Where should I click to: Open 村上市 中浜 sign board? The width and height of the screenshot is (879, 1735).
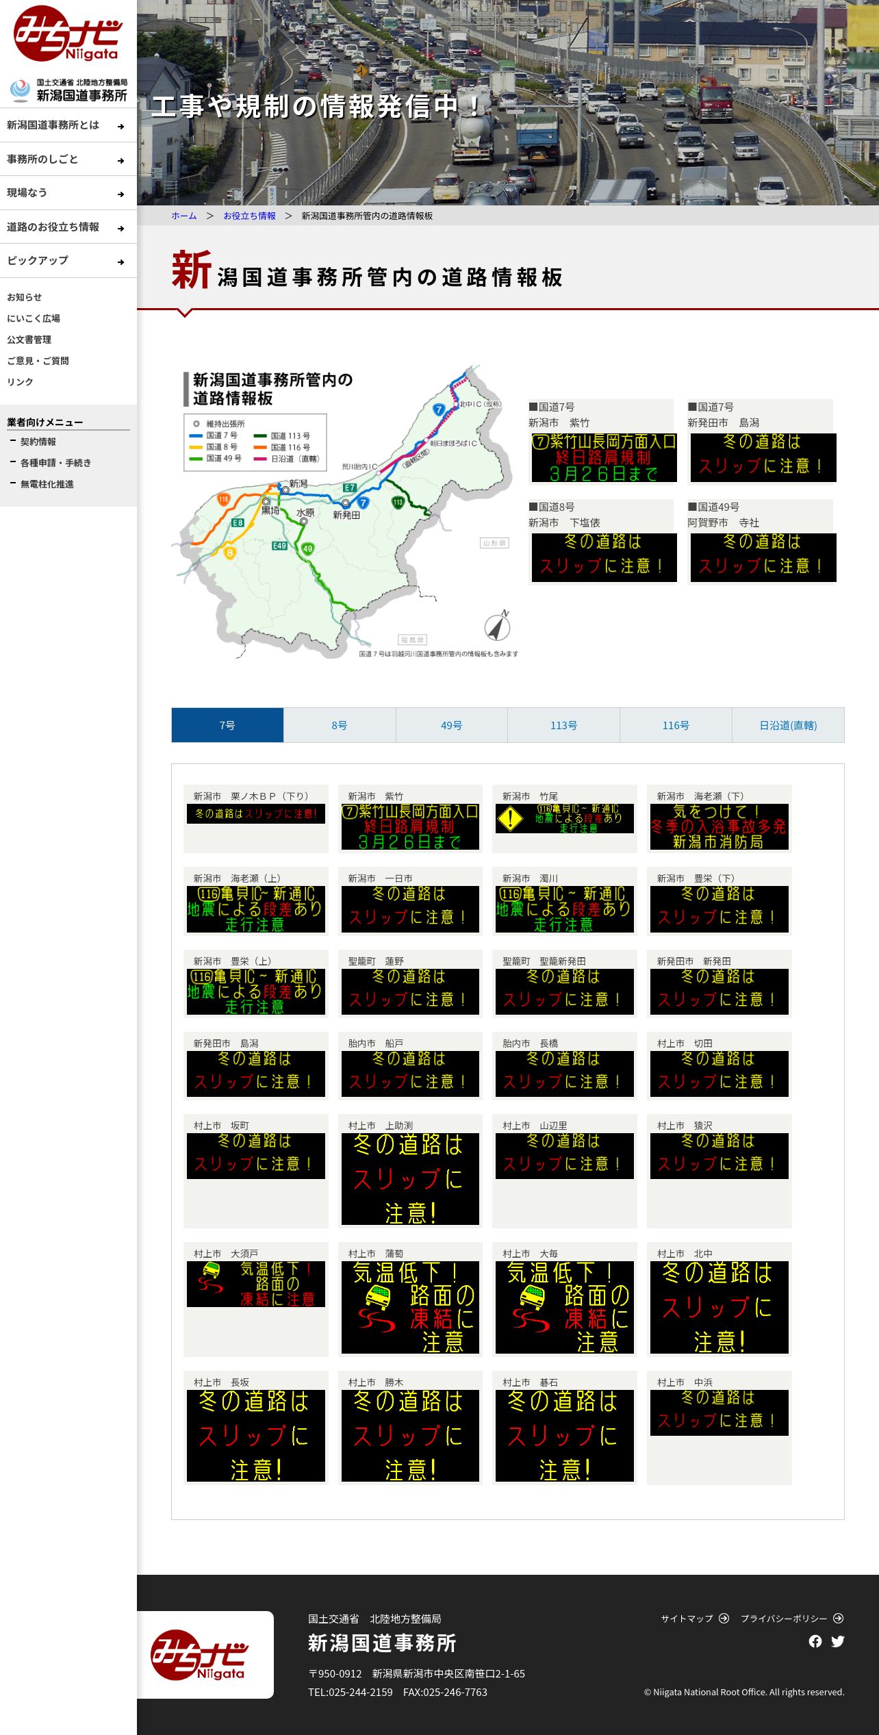pyautogui.click(x=719, y=1413)
